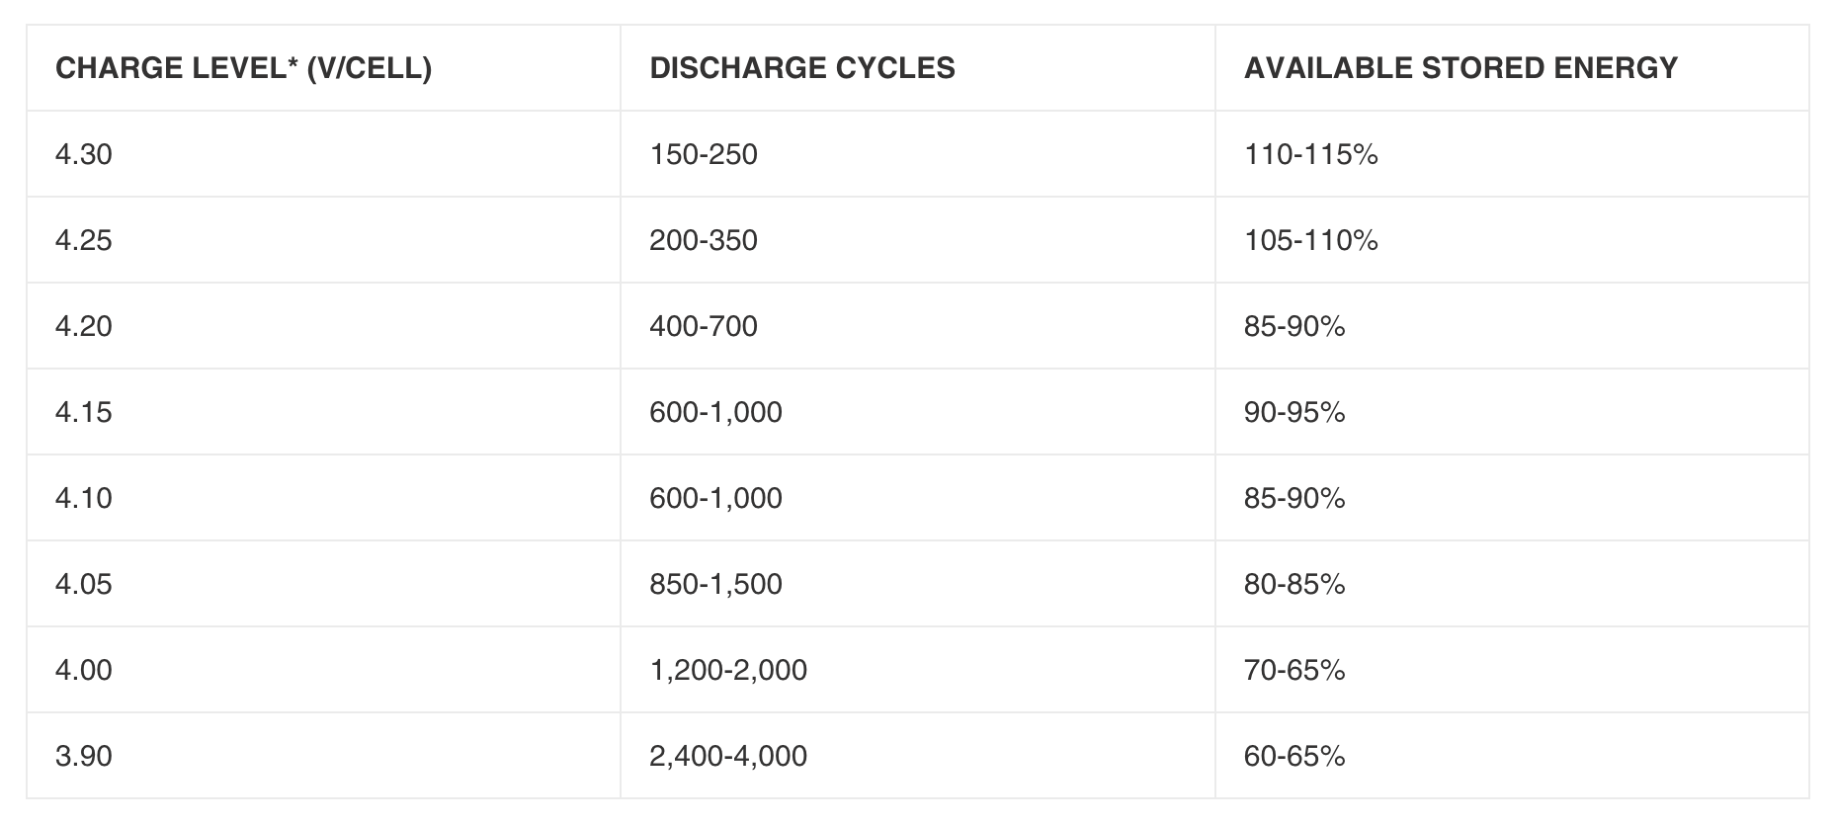Select the 4.30 charge level cell
This screenshot has height=826, width=1836.
pos(323,154)
